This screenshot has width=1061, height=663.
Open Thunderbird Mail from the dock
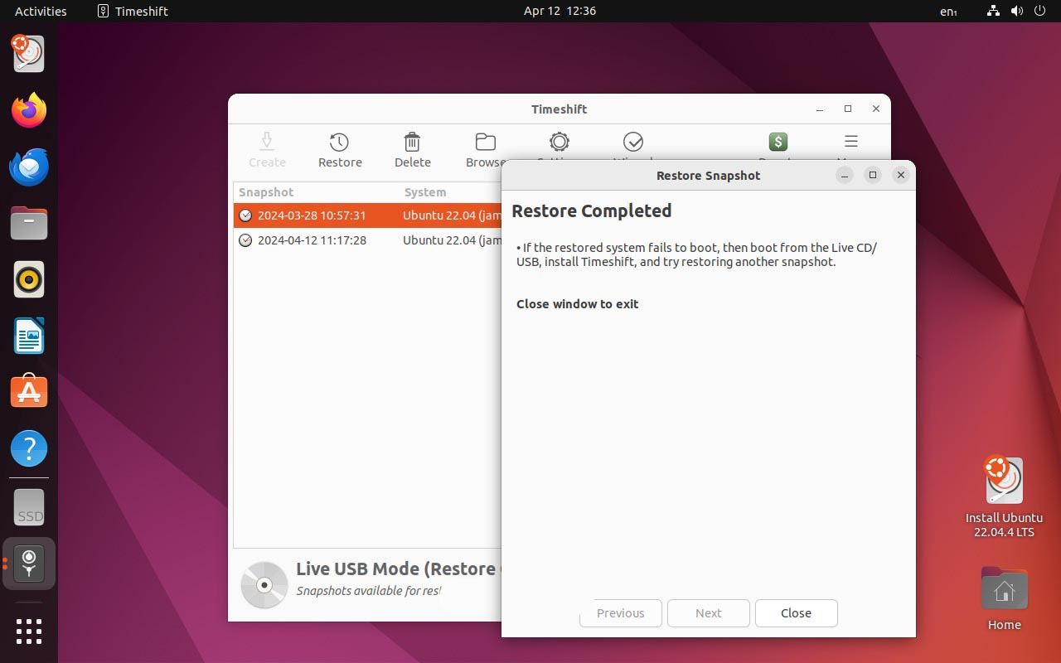pos(29,167)
